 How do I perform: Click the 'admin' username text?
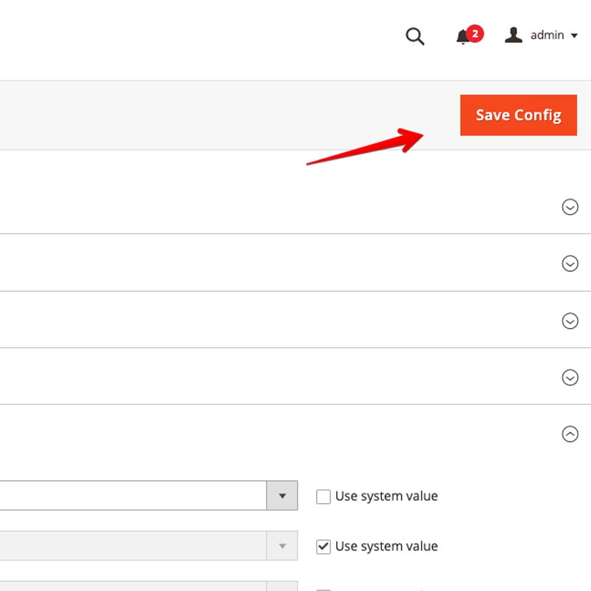[547, 35]
